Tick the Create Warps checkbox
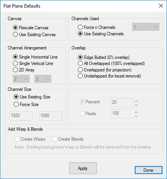 tap(30, 139)
